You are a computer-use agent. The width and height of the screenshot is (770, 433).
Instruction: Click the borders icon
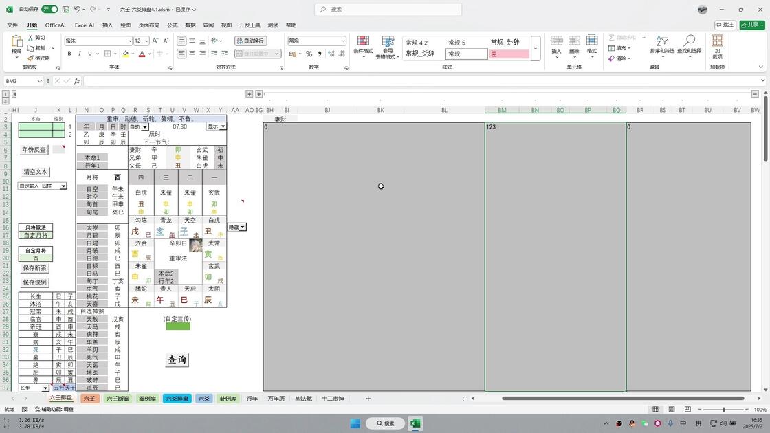point(107,54)
